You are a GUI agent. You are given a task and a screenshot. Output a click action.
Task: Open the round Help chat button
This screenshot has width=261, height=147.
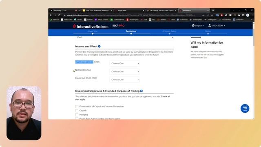tap(245, 108)
